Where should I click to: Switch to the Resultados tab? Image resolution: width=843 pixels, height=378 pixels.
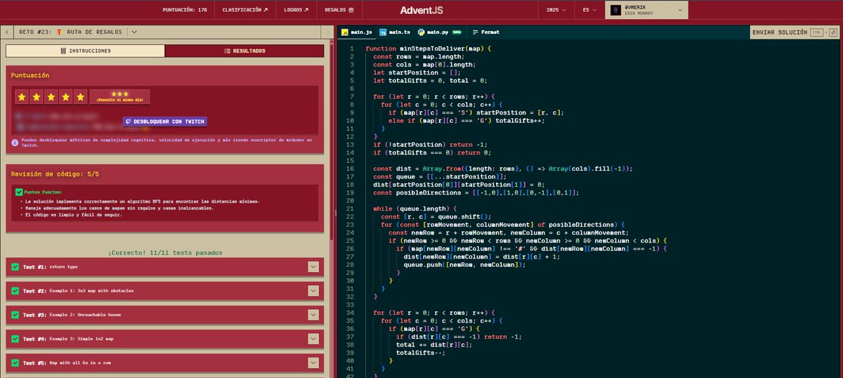point(244,51)
